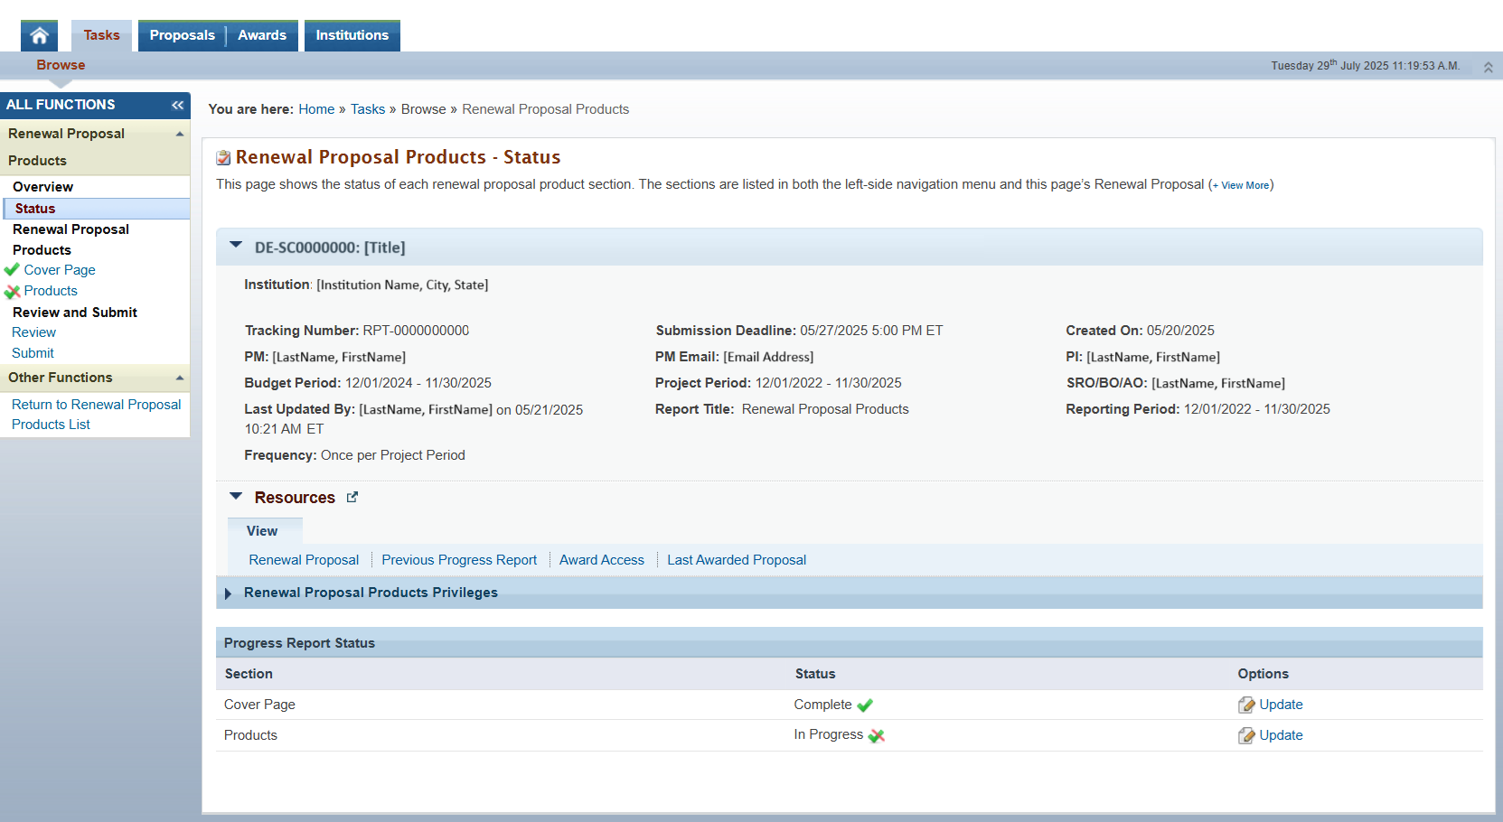Collapse the Other Functions sidebar group
This screenshot has height=822, width=1503.
point(180,378)
